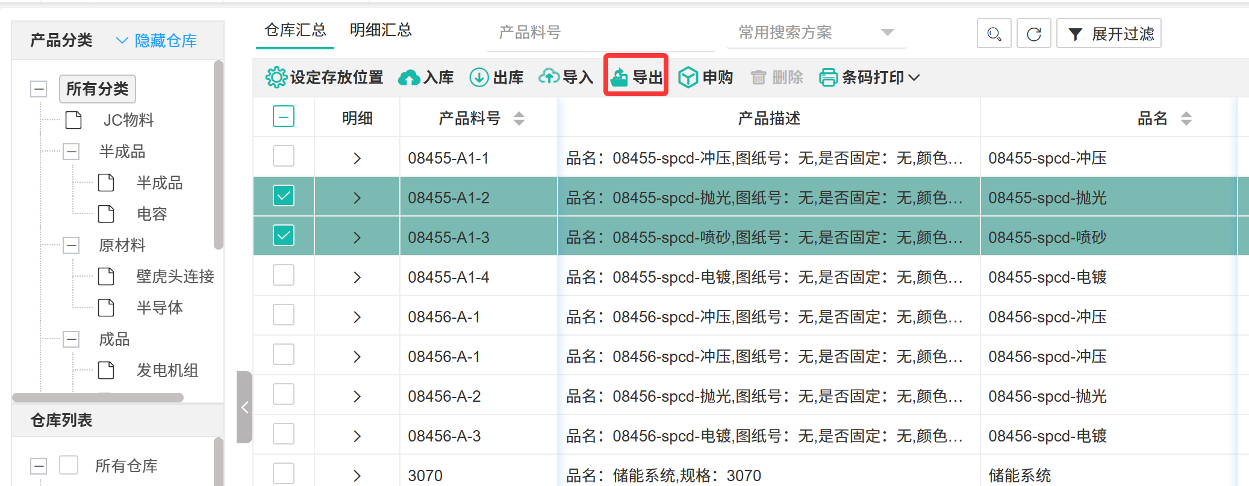
Task: Click the 设定存放位置 gear icon
Action: coord(276,78)
